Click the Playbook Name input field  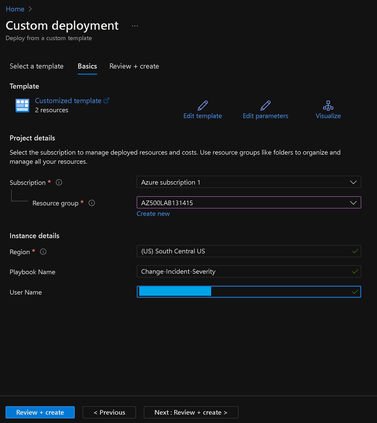click(x=249, y=271)
